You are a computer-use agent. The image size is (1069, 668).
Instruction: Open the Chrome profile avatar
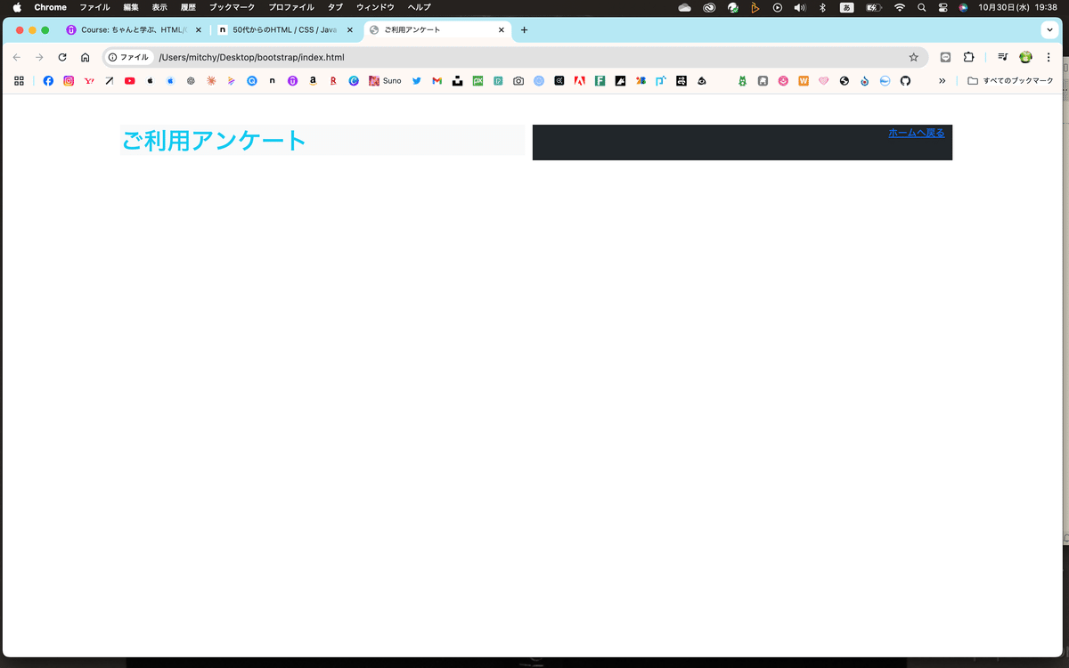pyautogui.click(x=1025, y=56)
